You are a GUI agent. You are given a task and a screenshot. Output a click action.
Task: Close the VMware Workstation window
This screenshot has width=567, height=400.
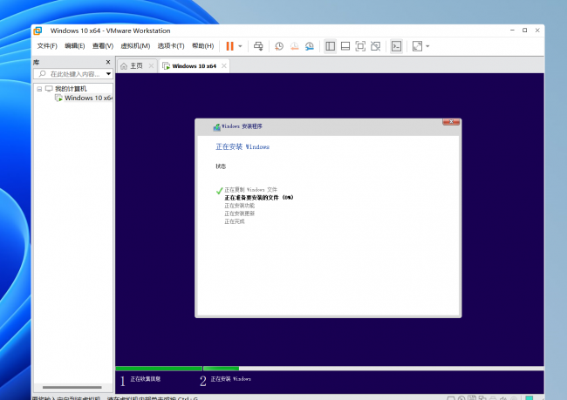pyautogui.click(x=537, y=31)
